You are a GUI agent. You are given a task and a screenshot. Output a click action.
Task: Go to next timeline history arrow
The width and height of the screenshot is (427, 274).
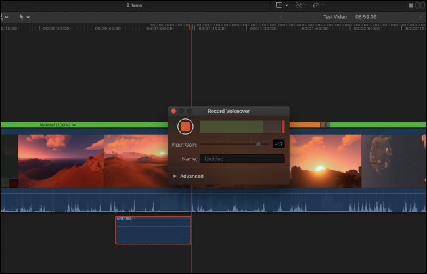pyautogui.click(x=420, y=17)
